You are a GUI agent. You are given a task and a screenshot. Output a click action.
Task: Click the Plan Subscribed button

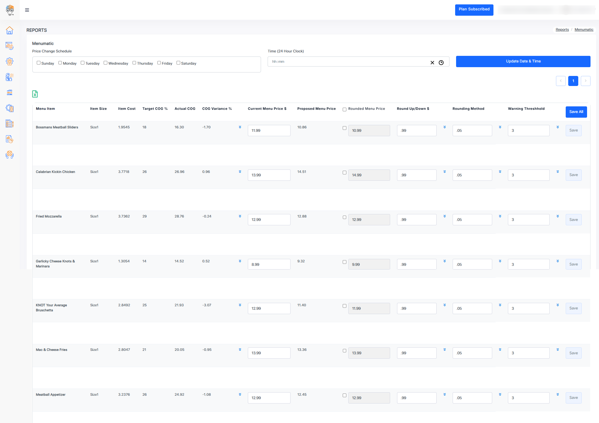pos(474,10)
